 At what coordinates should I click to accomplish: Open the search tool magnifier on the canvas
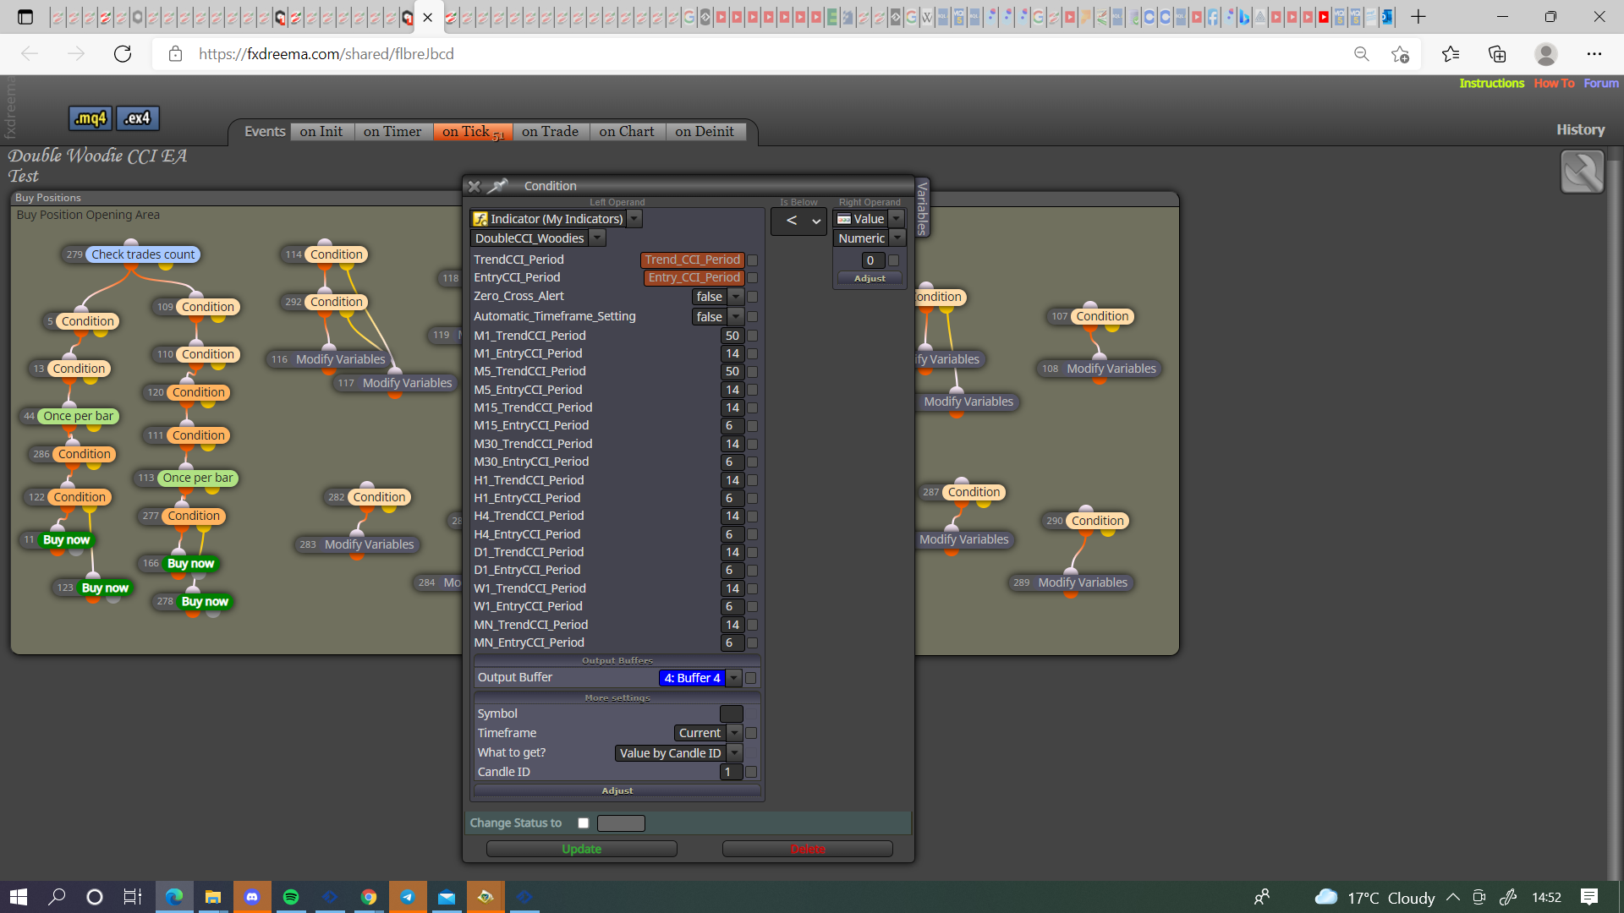tap(1582, 172)
